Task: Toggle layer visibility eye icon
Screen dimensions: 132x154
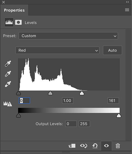Action: coord(106,146)
